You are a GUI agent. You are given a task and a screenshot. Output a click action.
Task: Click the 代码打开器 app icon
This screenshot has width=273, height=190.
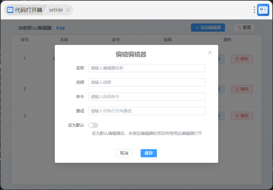(x=10, y=10)
